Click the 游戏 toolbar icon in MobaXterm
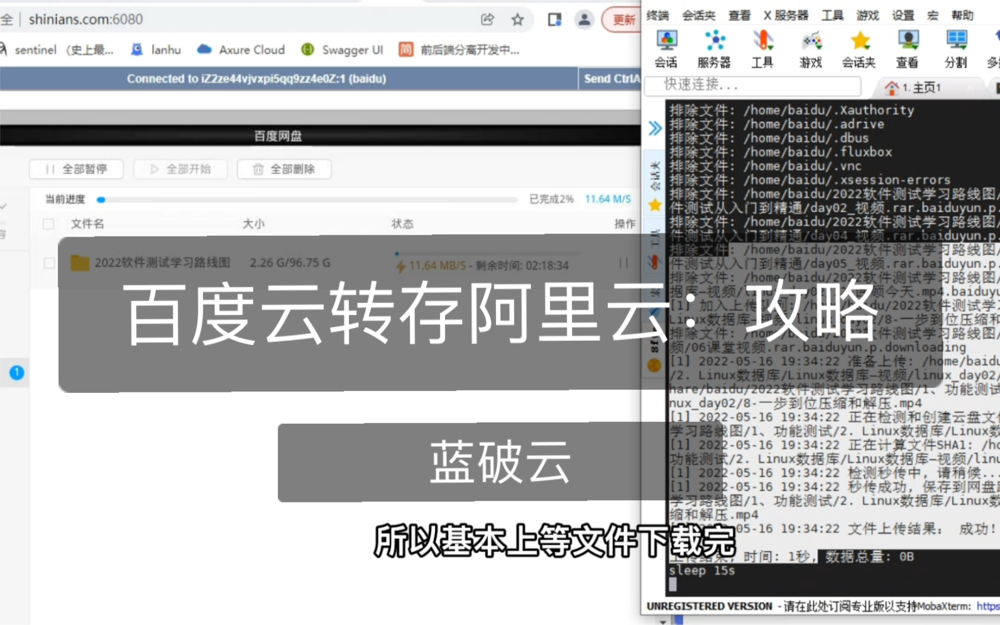 [x=811, y=48]
